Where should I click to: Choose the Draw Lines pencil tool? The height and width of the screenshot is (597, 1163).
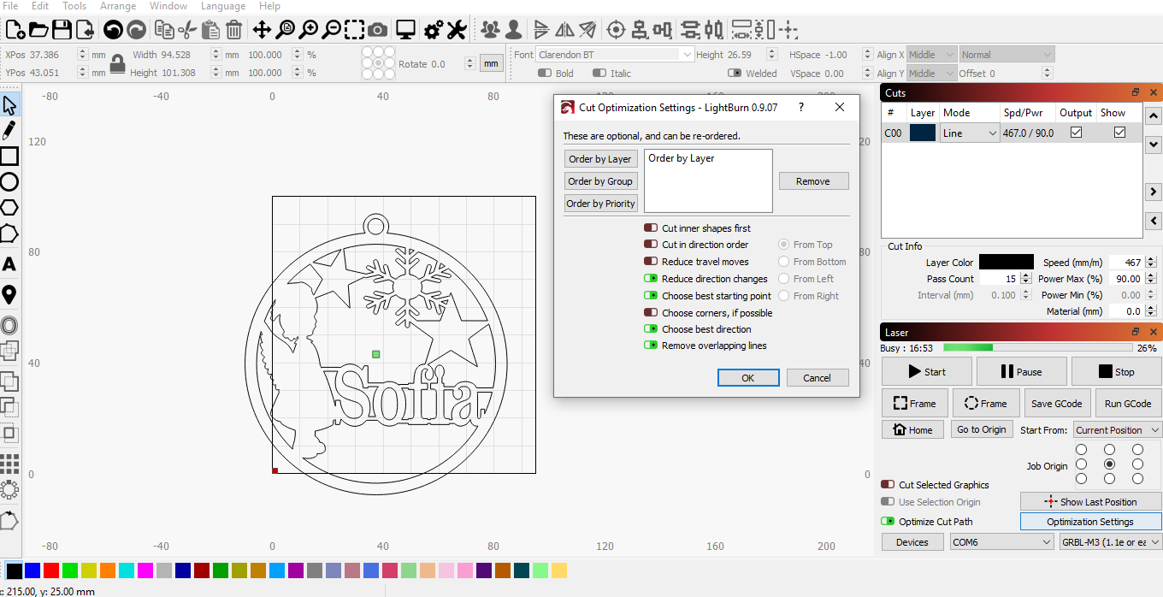click(x=9, y=131)
